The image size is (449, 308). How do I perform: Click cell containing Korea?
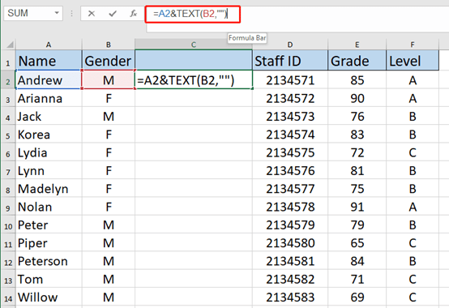(x=49, y=135)
